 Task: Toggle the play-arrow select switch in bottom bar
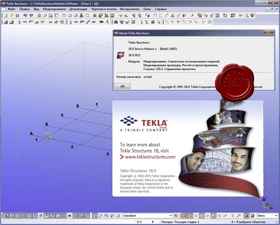coord(70,216)
